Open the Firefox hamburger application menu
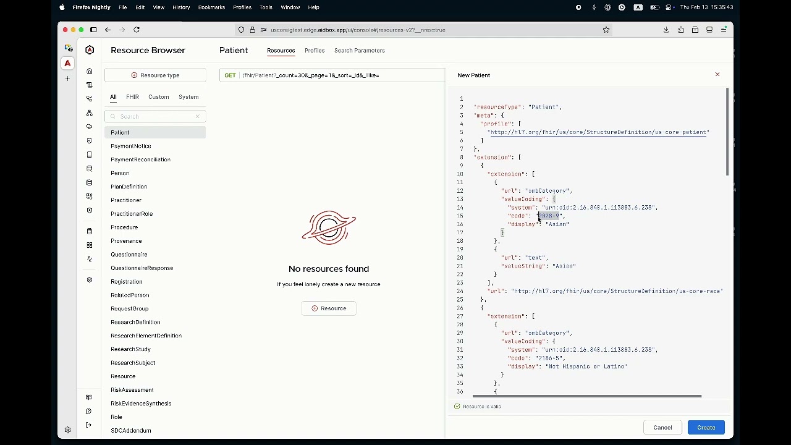 (x=724, y=30)
